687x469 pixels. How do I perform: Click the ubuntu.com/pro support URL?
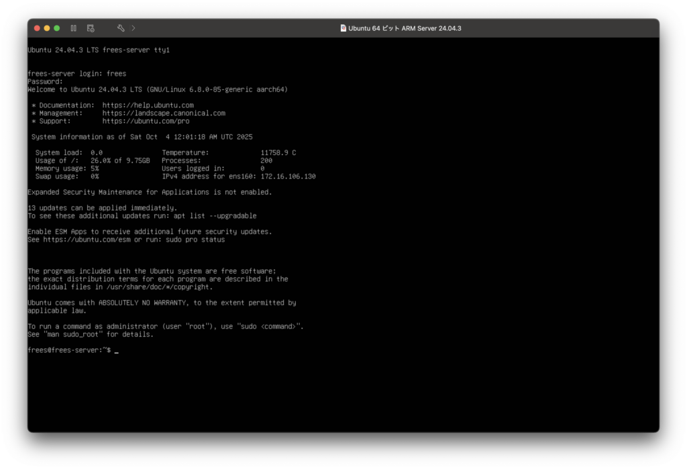coord(146,121)
